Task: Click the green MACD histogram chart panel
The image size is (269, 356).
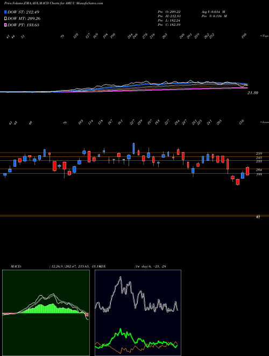Action: coord(46,313)
